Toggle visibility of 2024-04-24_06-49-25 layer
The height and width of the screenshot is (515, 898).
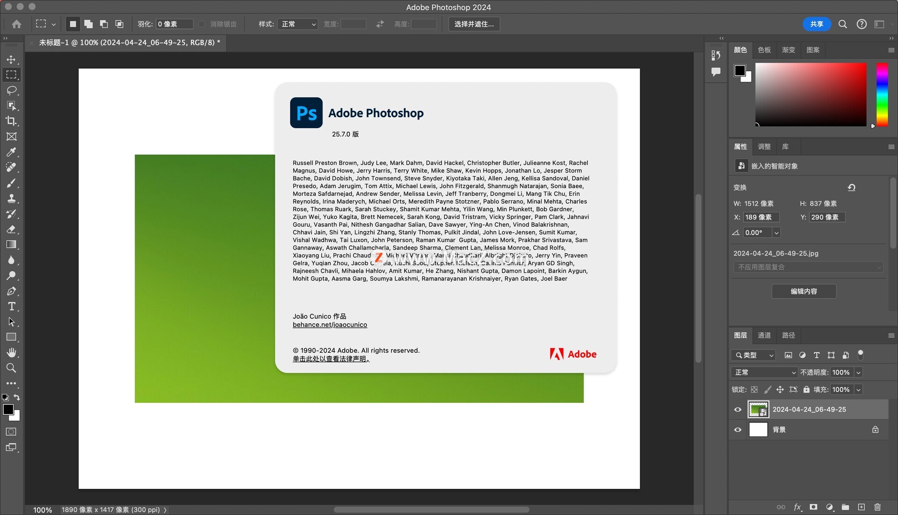(738, 409)
